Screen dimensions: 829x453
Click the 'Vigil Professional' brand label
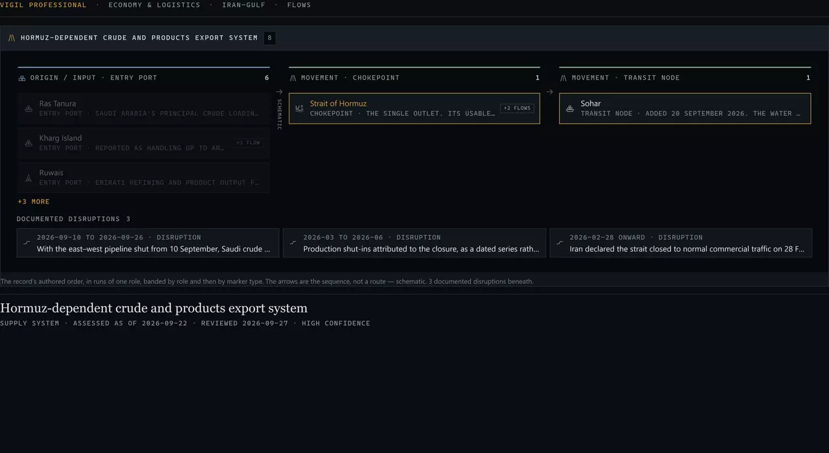pos(43,5)
